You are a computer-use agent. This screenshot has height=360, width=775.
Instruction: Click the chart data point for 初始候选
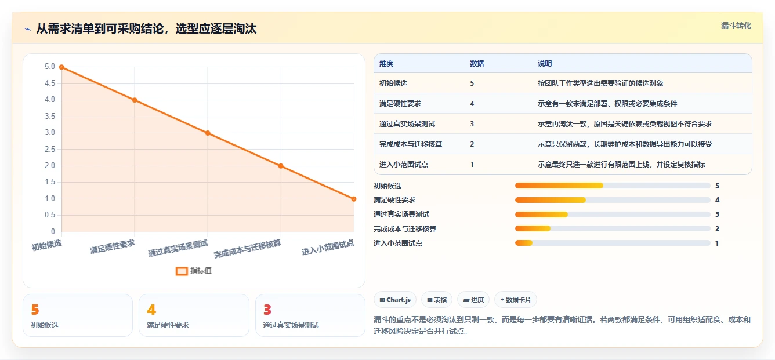[x=61, y=67]
